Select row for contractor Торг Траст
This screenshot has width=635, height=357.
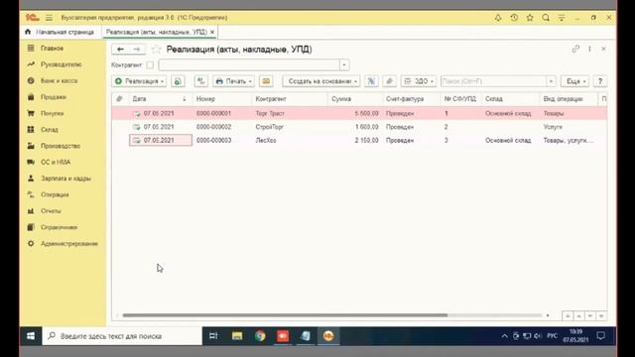pyautogui.click(x=359, y=113)
